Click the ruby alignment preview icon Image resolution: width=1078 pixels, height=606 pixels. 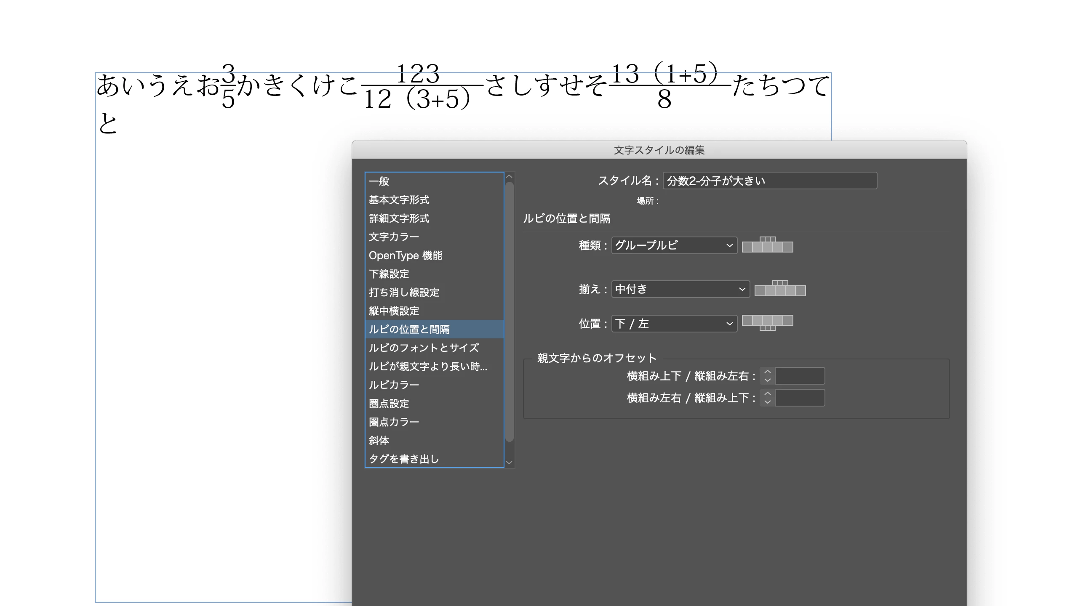tap(780, 289)
